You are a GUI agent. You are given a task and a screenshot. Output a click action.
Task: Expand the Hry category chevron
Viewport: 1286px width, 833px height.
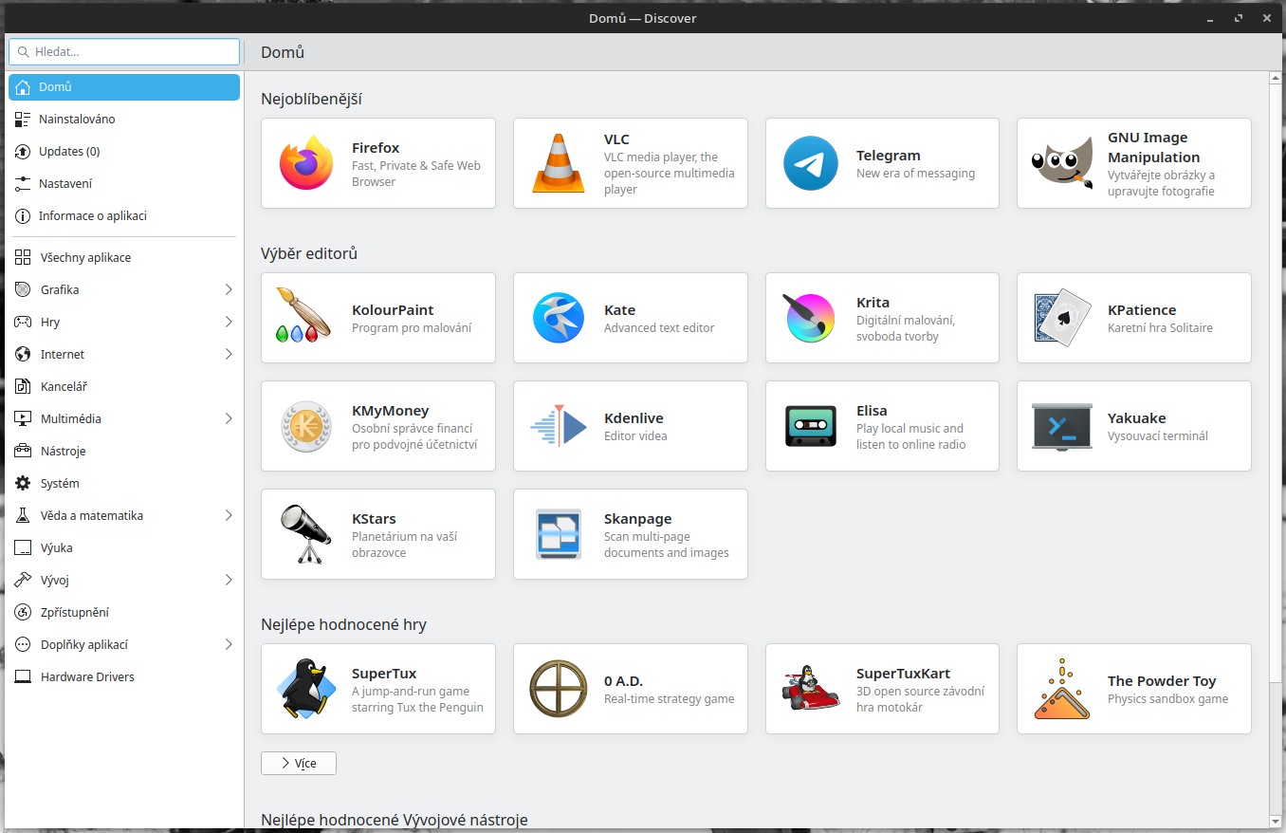(229, 323)
